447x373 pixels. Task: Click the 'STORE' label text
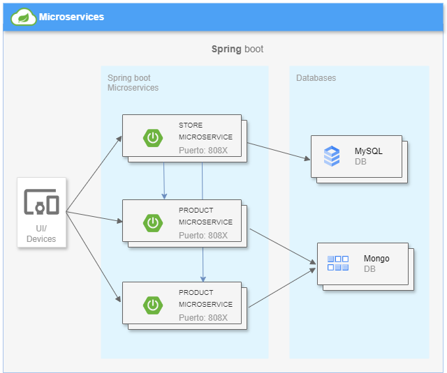[191, 125]
